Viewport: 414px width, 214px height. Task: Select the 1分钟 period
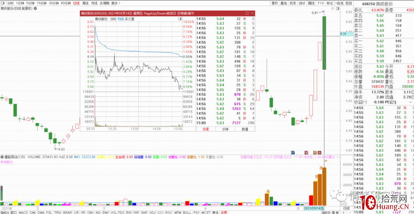pos(20,3)
